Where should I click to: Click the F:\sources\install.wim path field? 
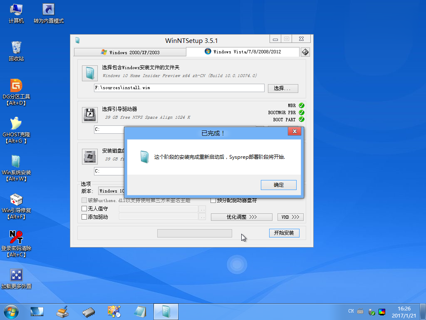(179, 88)
